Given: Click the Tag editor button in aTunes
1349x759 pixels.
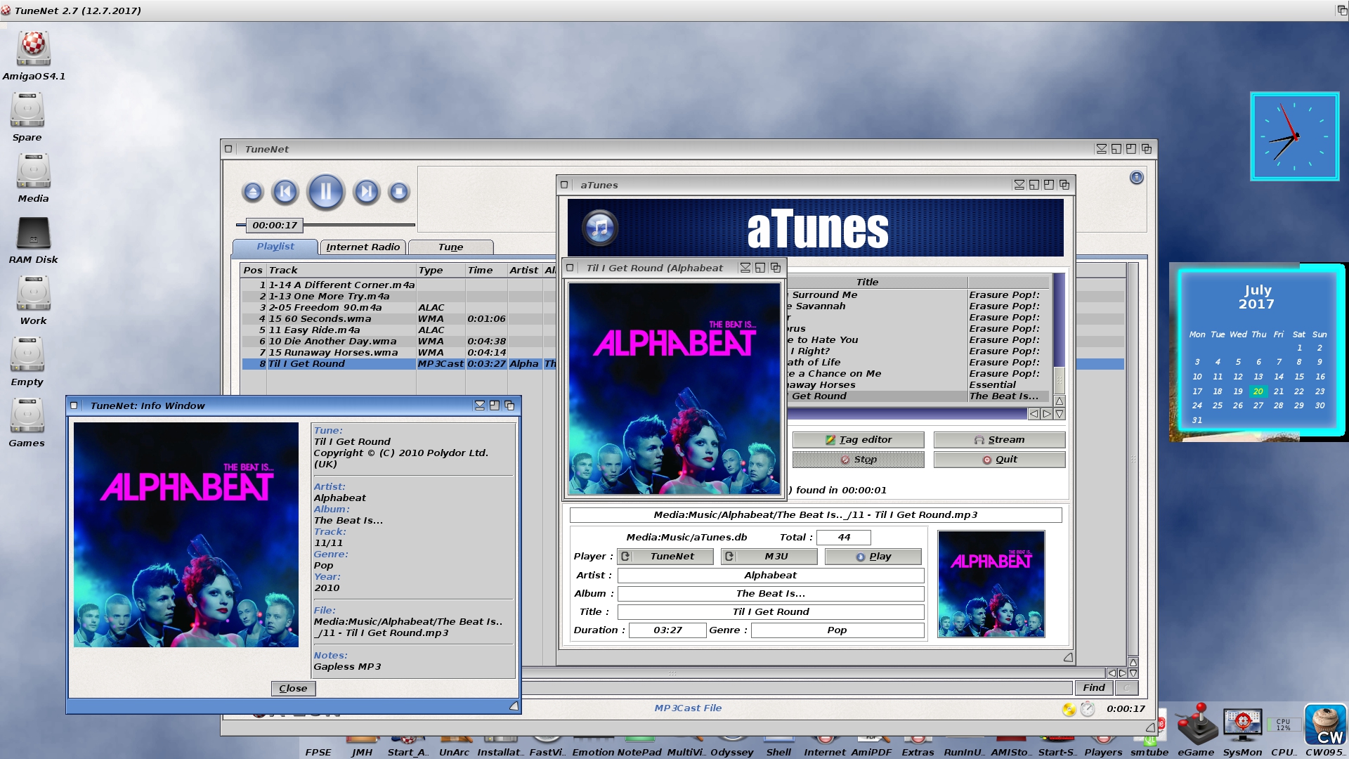Looking at the screenshot, I should point(858,440).
